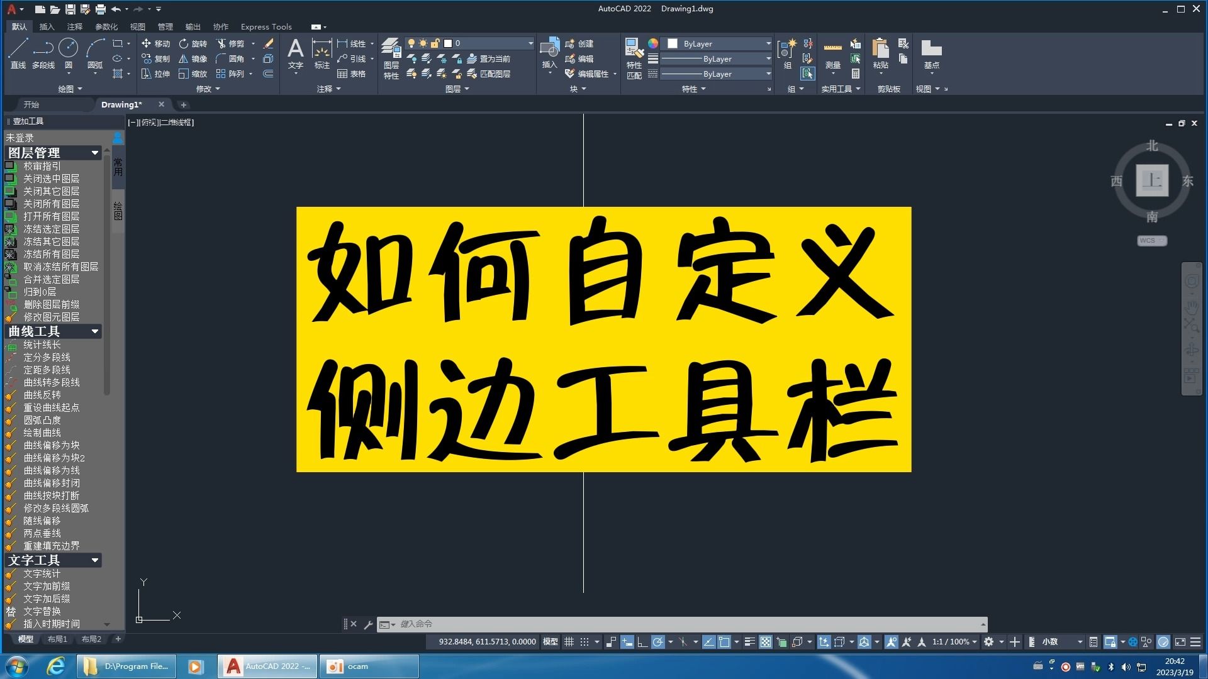Click the white ByLayer color swatch
Viewport: 1208px width, 679px height.
point(673,43)
